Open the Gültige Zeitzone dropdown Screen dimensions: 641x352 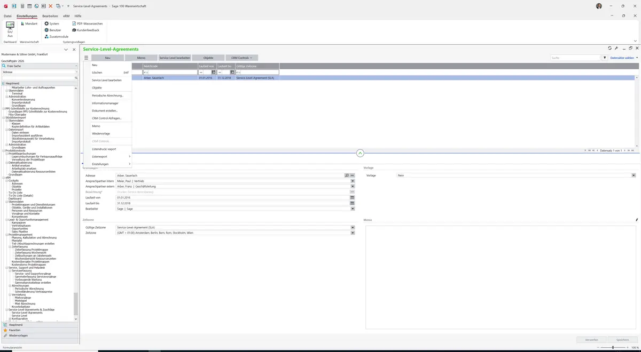(x=353, y=228)
